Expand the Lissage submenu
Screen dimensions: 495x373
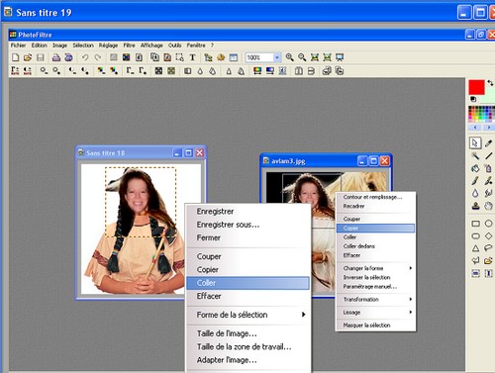375,313
